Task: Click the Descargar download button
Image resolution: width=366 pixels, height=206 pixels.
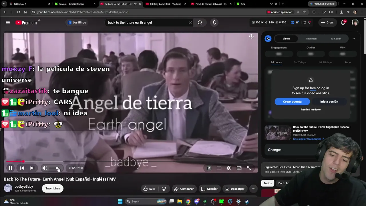Action: (235, 189)
